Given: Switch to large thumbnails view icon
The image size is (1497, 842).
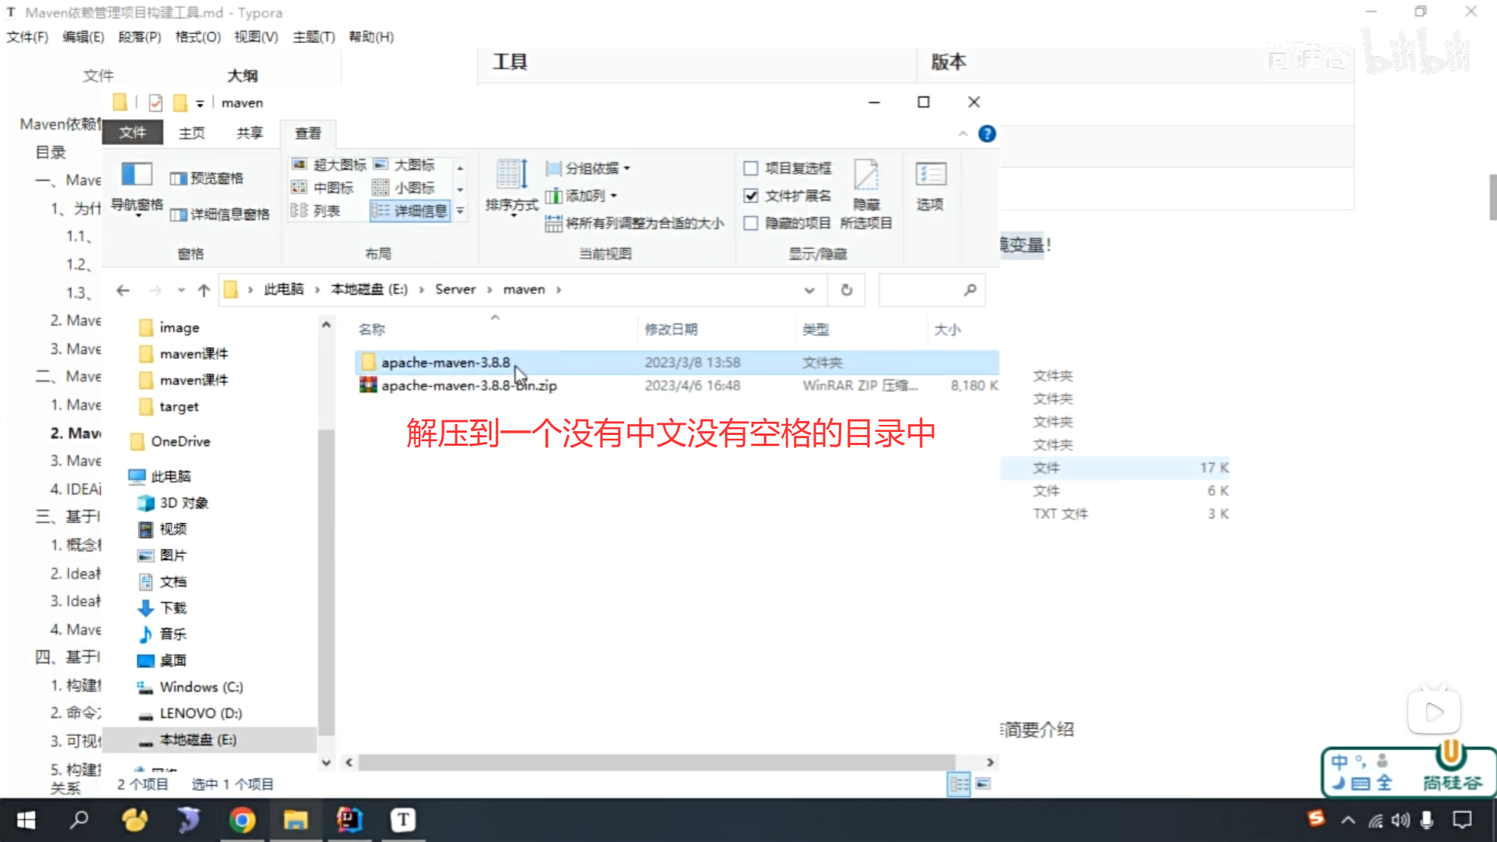Looking at the screenshot, I should [x=983, y=784].
